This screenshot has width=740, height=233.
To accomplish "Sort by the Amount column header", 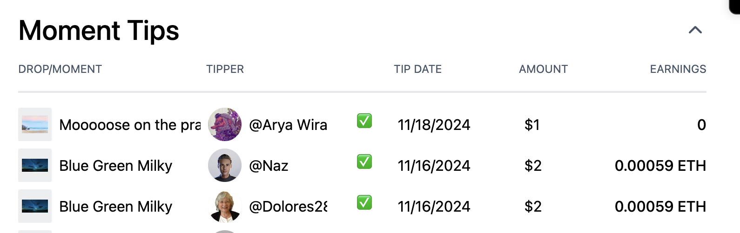I will (x=543, y=69).
